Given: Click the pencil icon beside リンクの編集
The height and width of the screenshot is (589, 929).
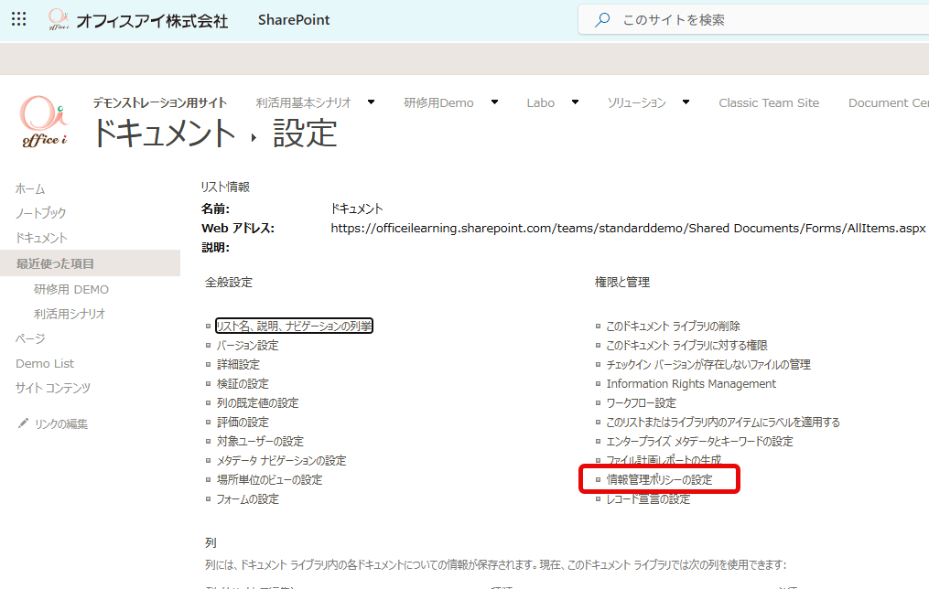Looking at the screenshot, I should (x=23, y=423).
